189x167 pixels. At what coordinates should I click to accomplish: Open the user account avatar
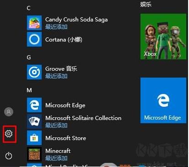(9, 112)
